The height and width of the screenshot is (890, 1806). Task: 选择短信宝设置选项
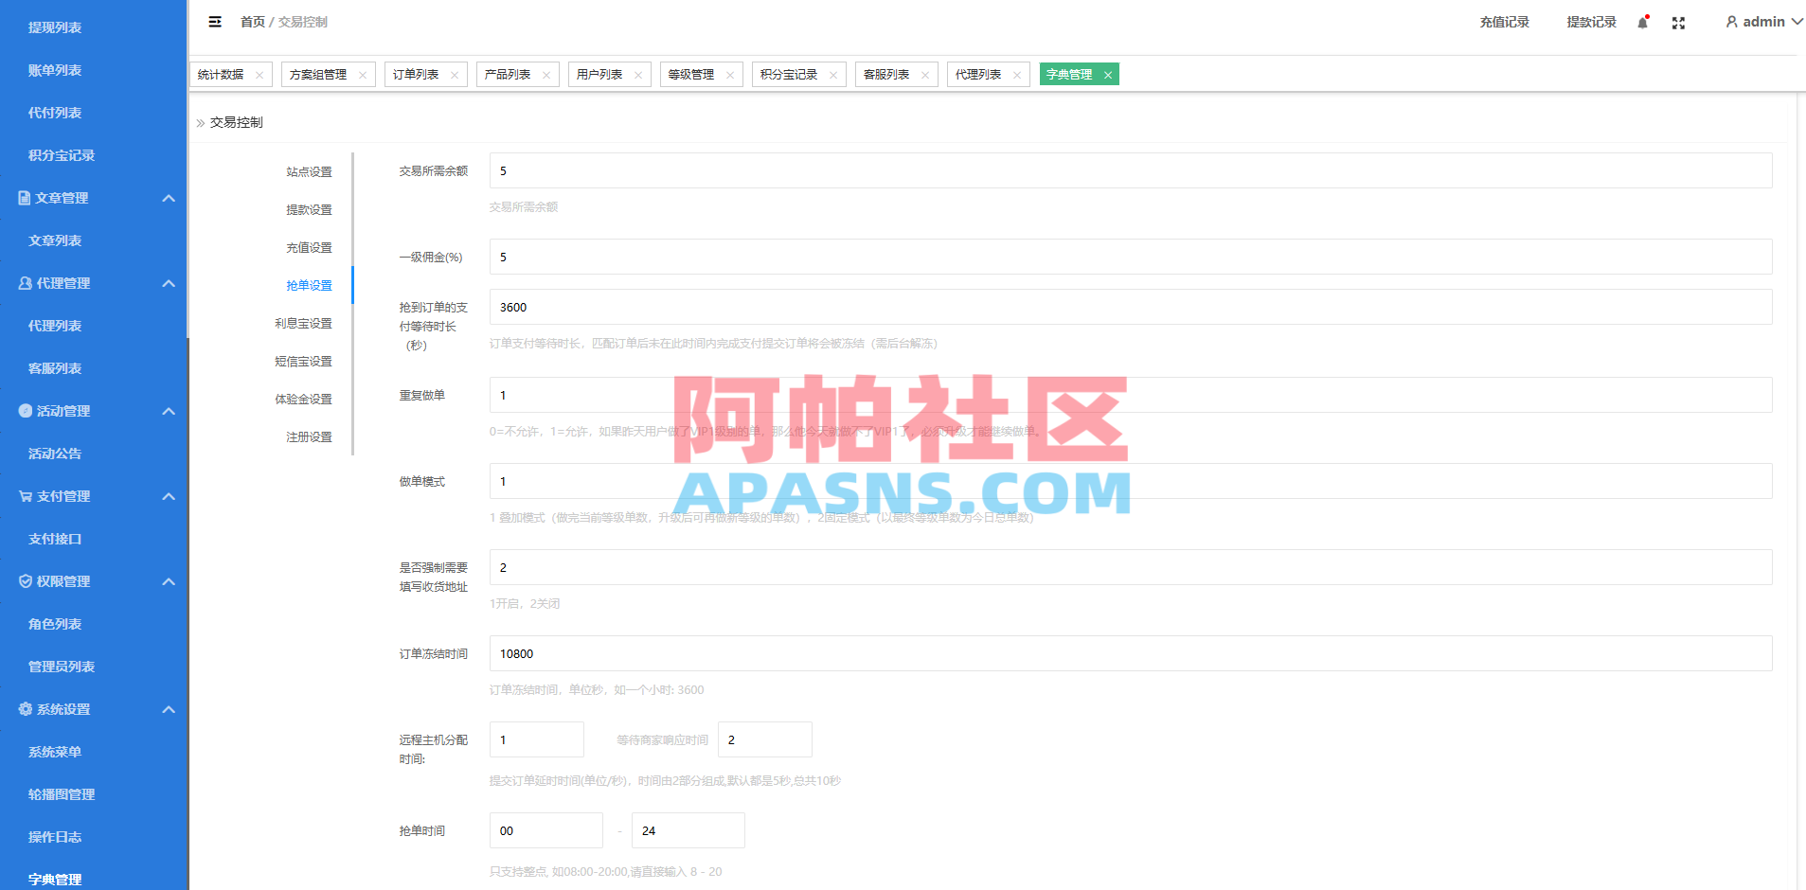click(301, 361)
